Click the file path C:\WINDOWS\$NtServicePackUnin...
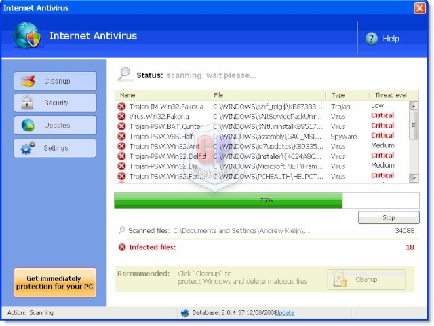Image resolution: width=434 pixels, height=326 pixels. point(269,116)
